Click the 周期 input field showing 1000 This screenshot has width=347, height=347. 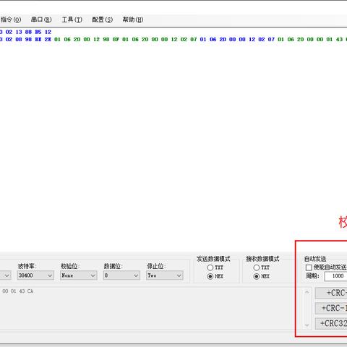pyautogui.click(x=335, y=276)
